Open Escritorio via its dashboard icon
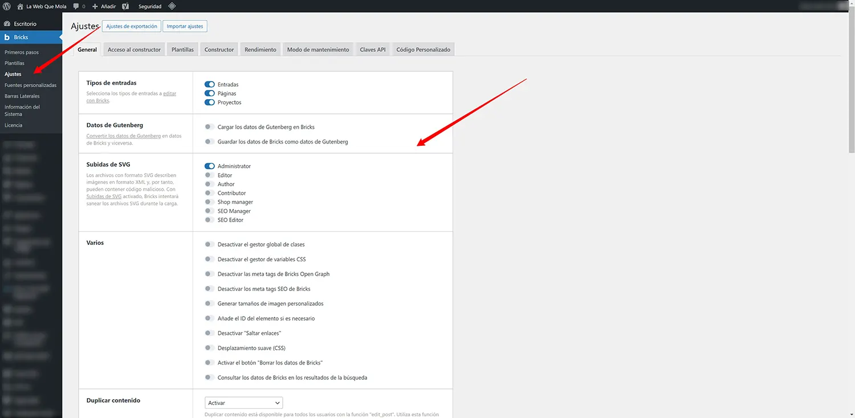Image resolution: width=855 pixels, height=418 pixels. click(7, 24)
